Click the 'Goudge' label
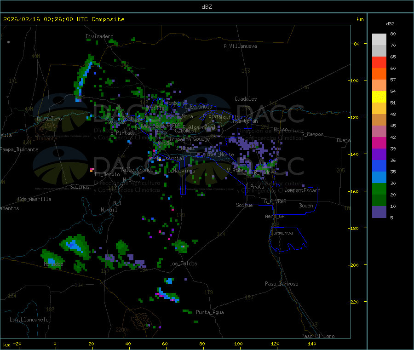Viewport: 414px width, 350px height. (201, 139)
